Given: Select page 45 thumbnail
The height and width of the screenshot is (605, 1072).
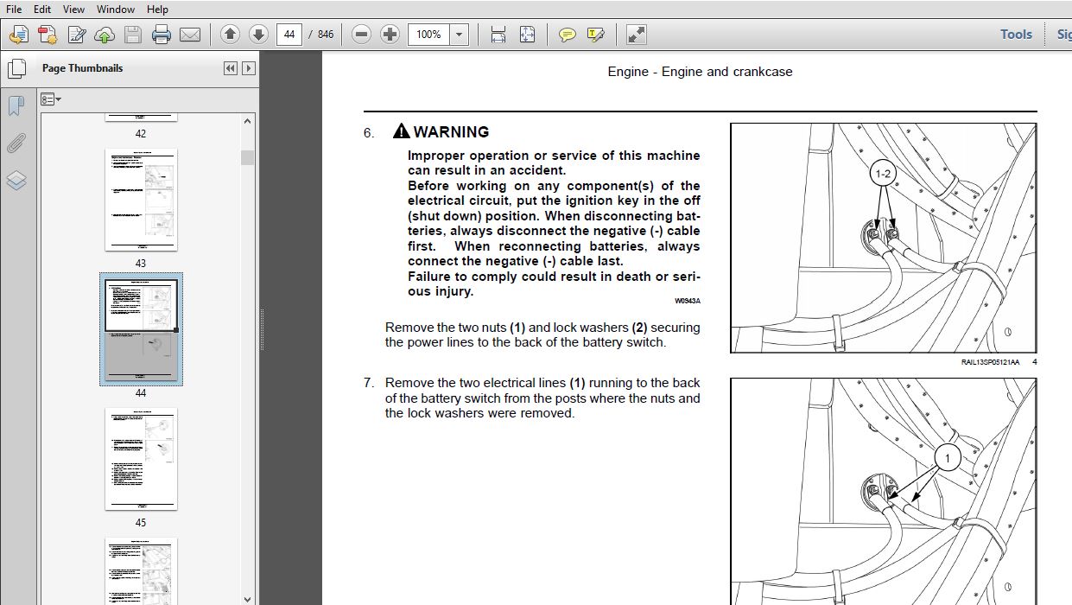Looking at the screenshot, I should pyautogui.click(x=141, y=460).
